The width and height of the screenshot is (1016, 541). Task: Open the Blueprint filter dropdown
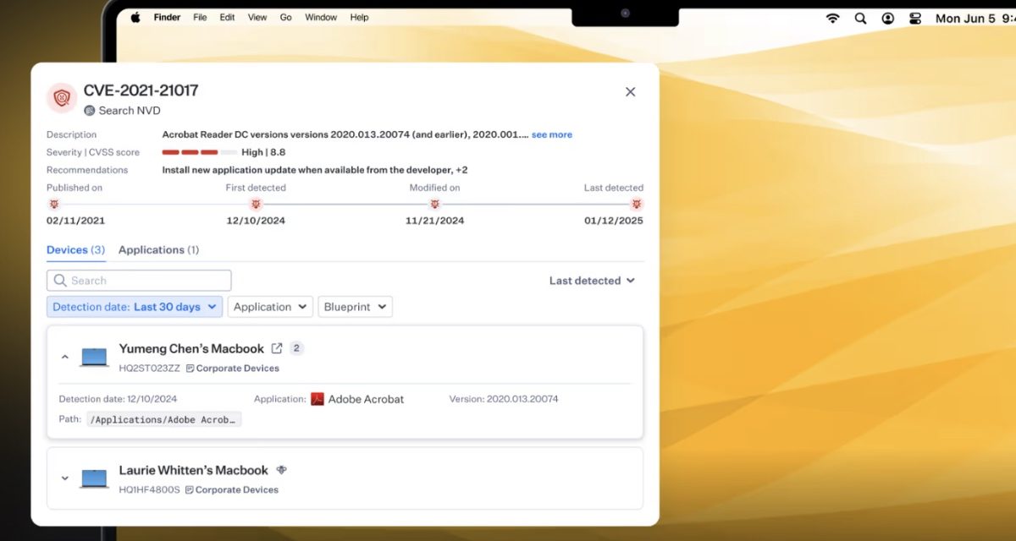click(x=355, y=307)
